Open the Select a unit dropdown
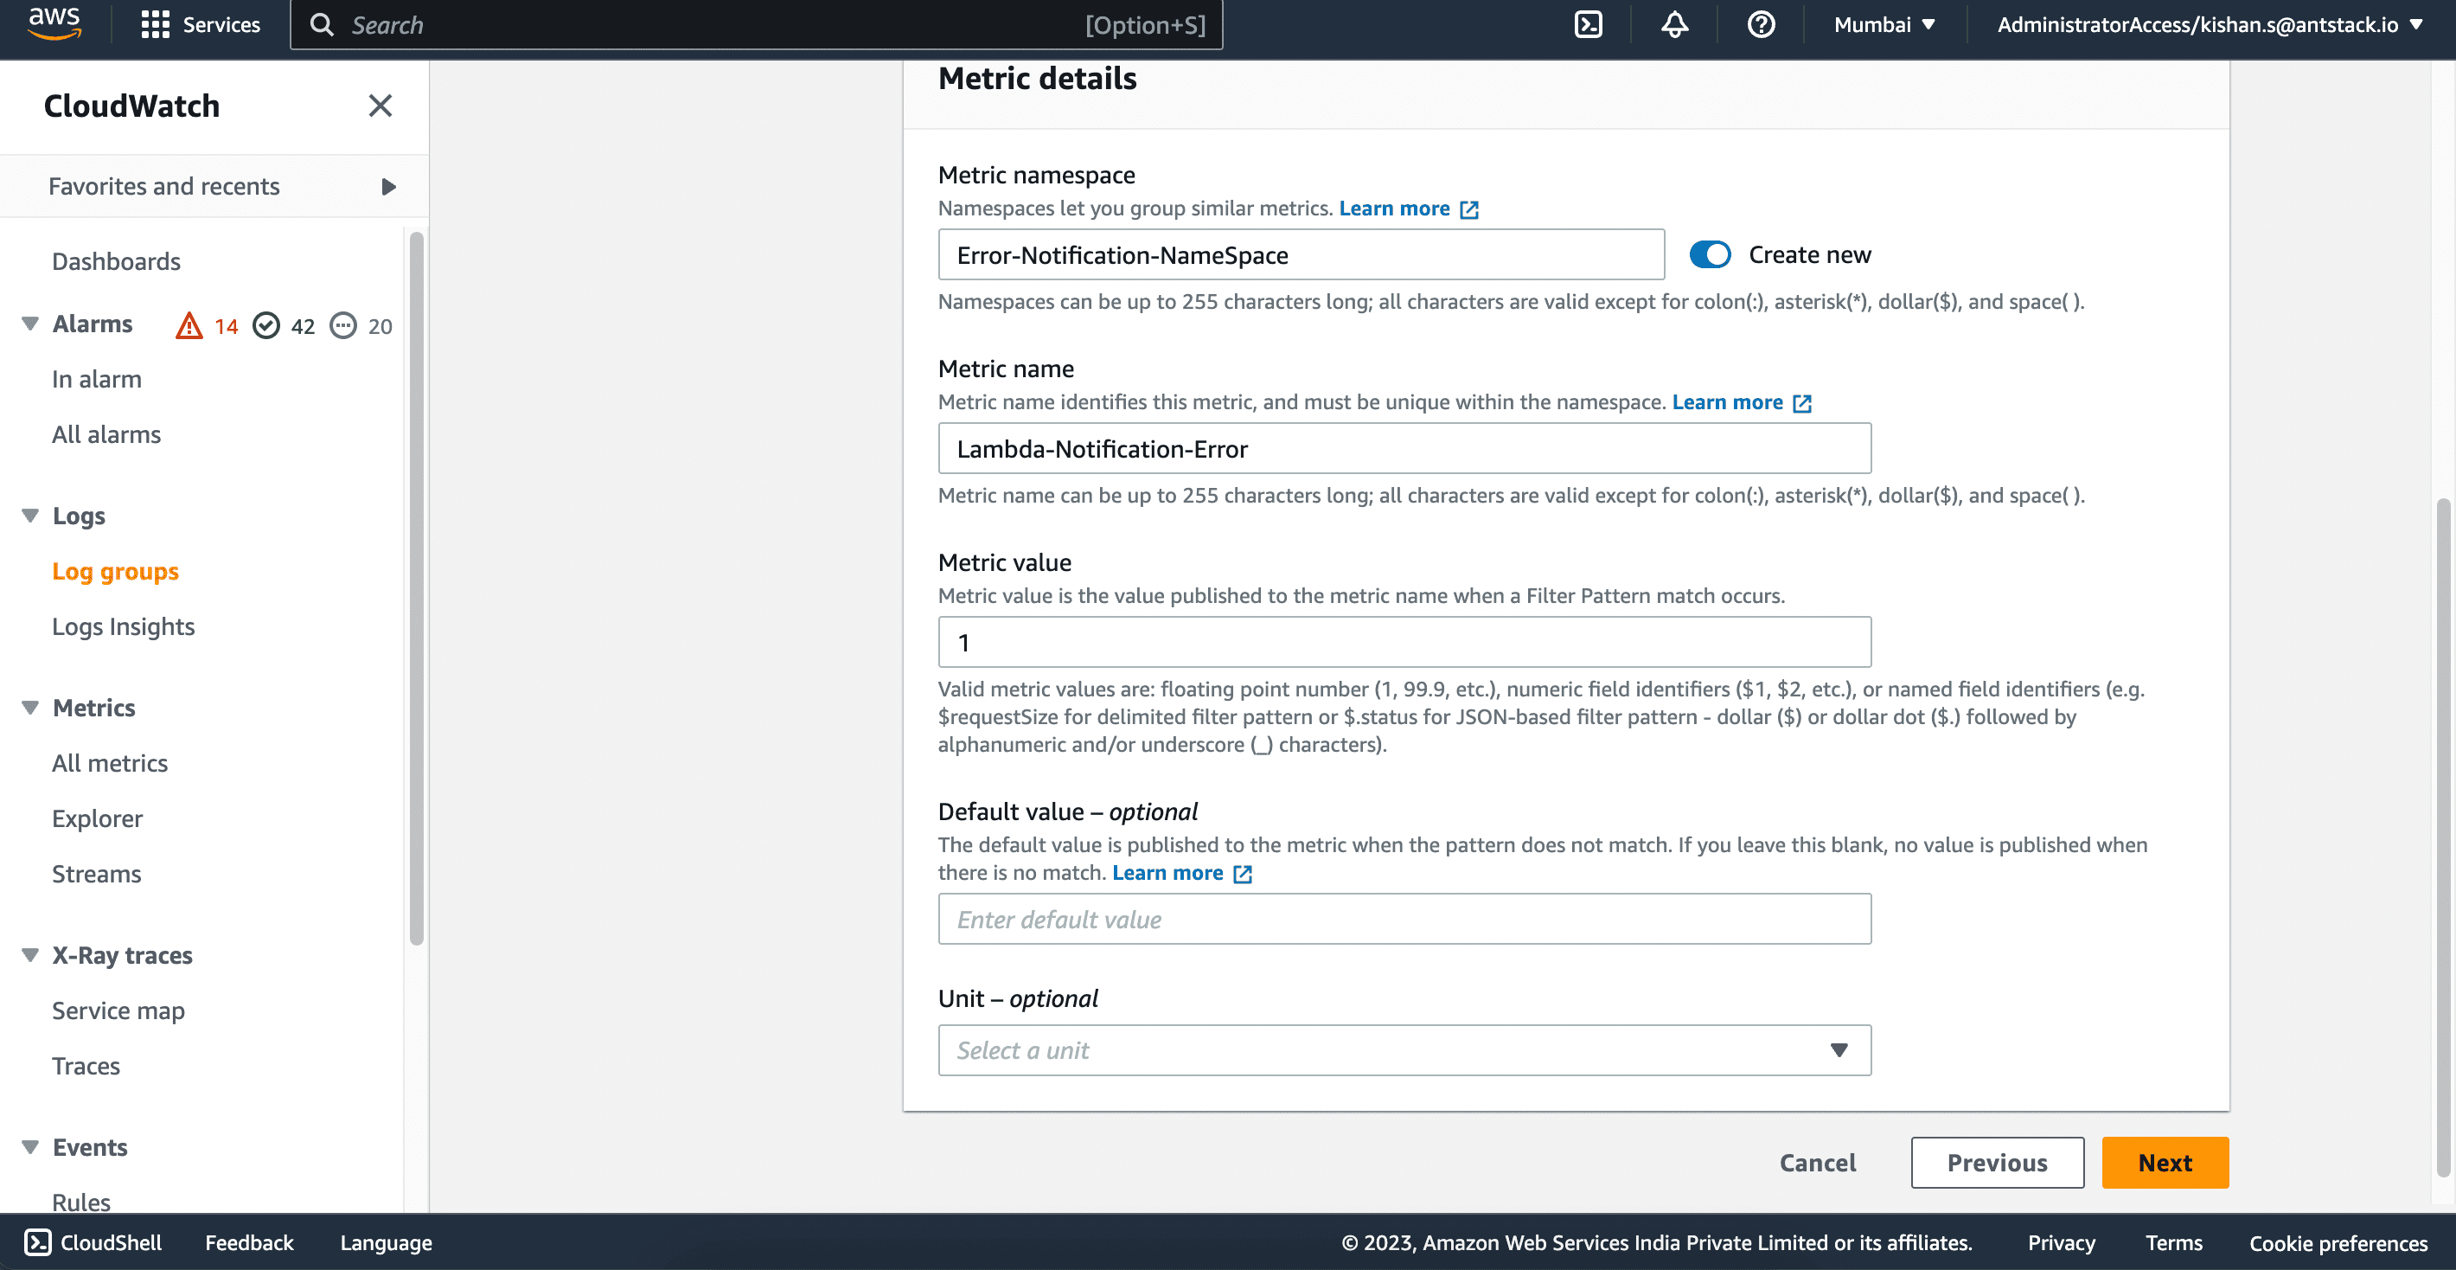Viewport: 2456px width, 1270px height. pos(1404,1051)
